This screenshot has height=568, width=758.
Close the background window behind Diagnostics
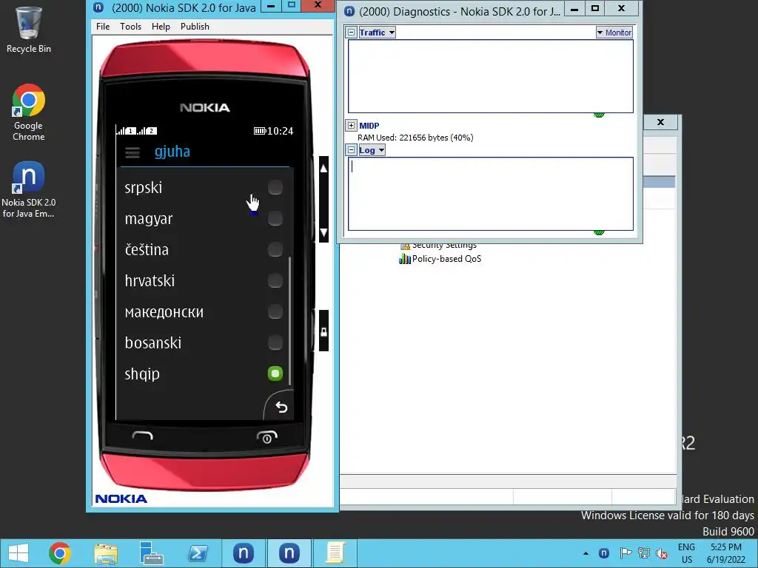click(661, 122)
